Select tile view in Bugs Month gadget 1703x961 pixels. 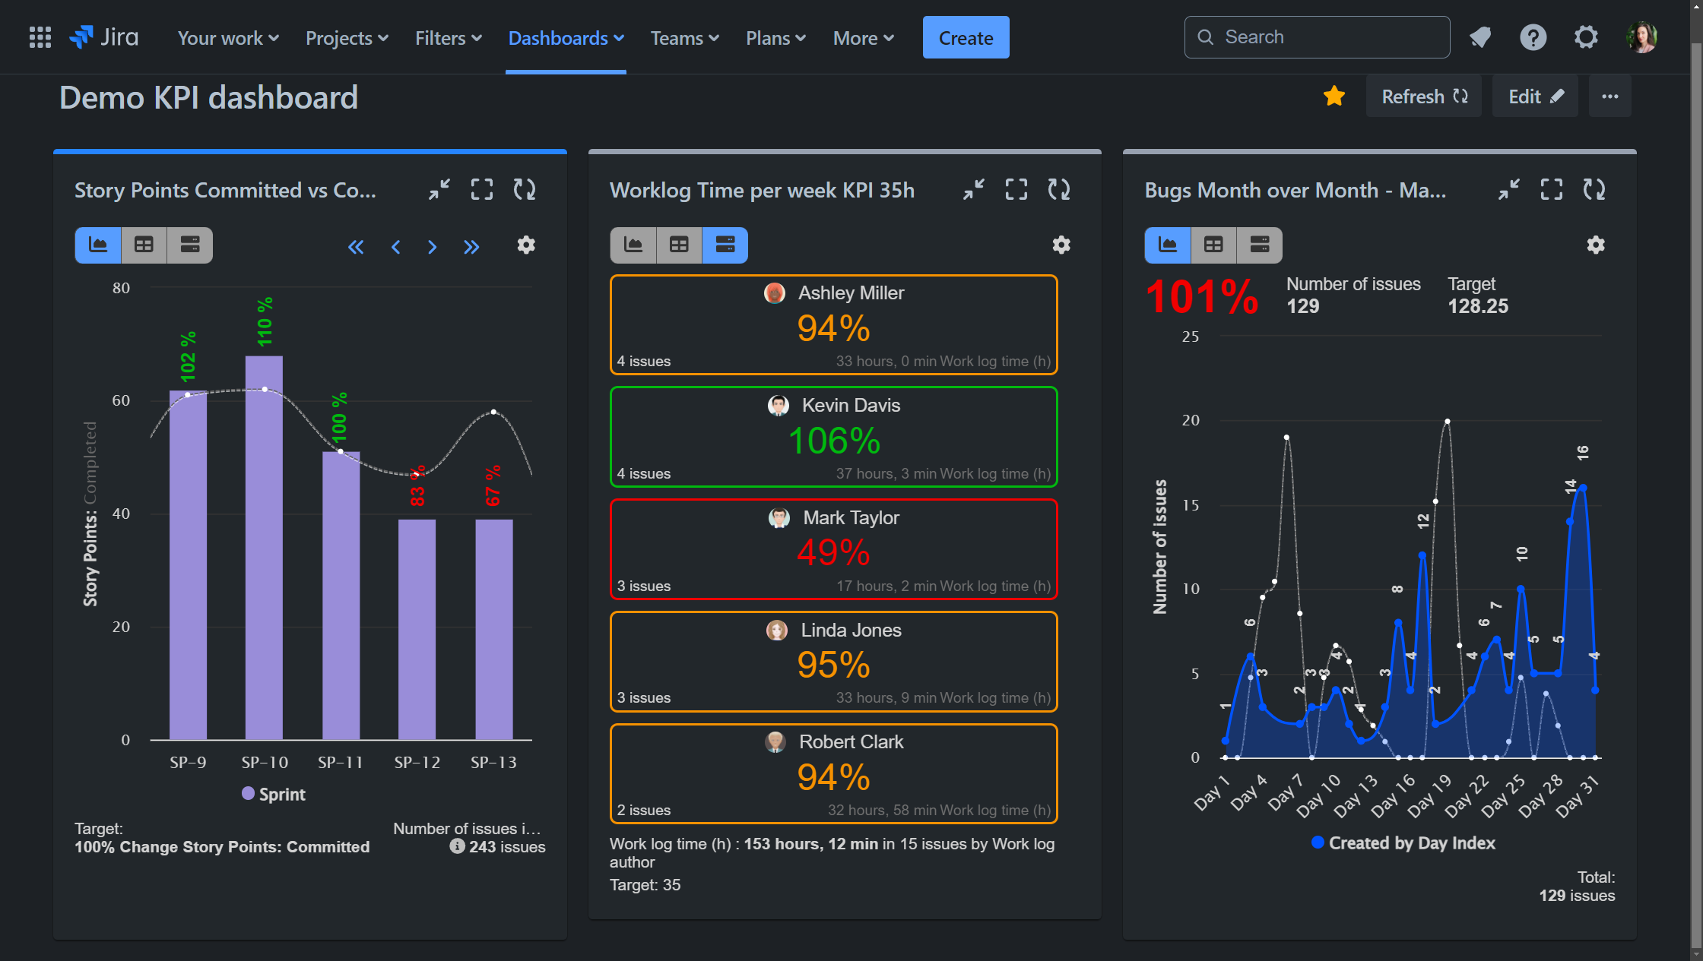1259,245
